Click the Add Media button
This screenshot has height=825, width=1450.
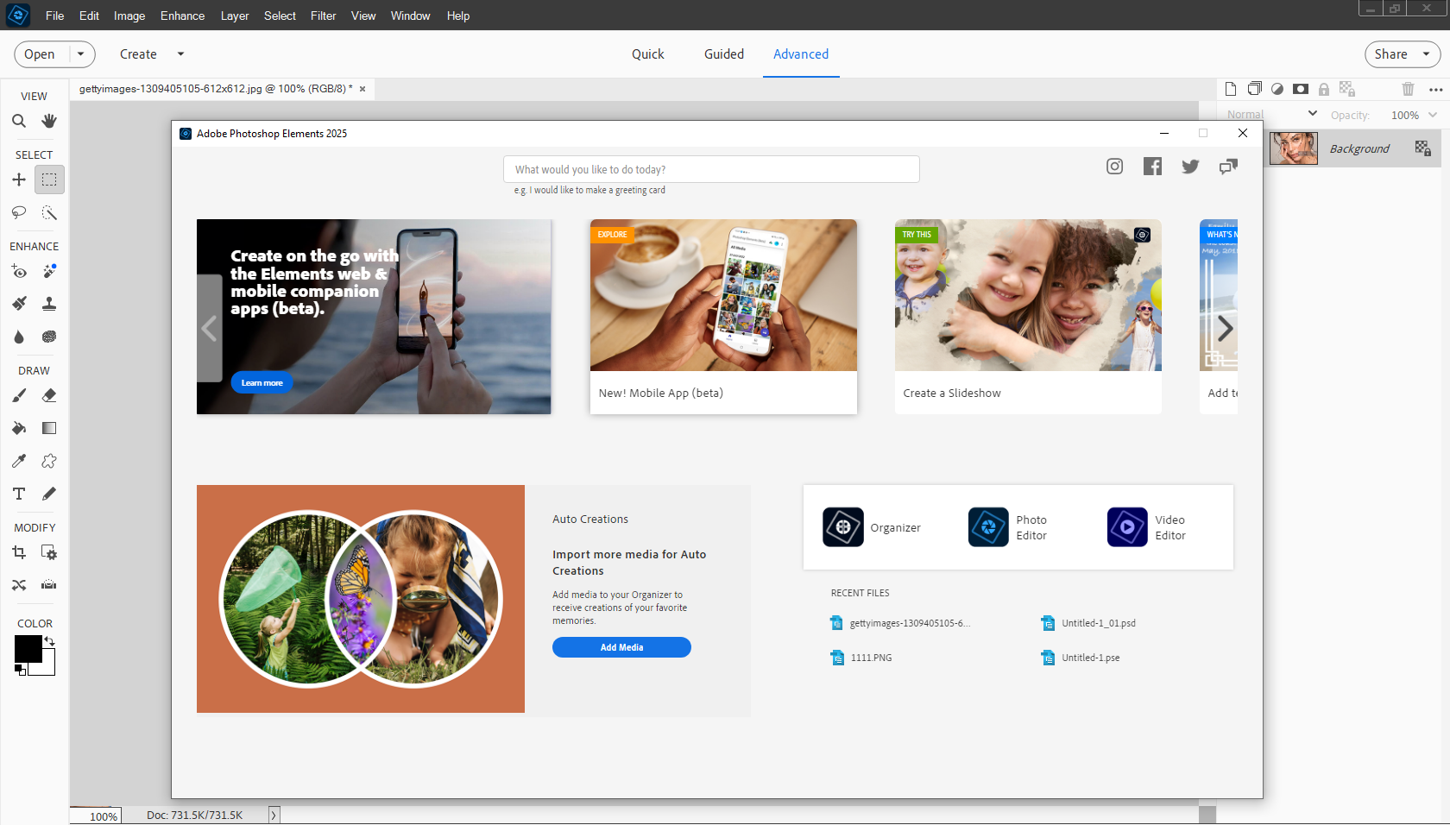[621, 647]
